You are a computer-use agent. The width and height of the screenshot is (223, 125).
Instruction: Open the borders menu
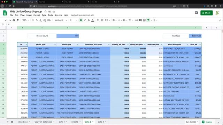[102, 20]
